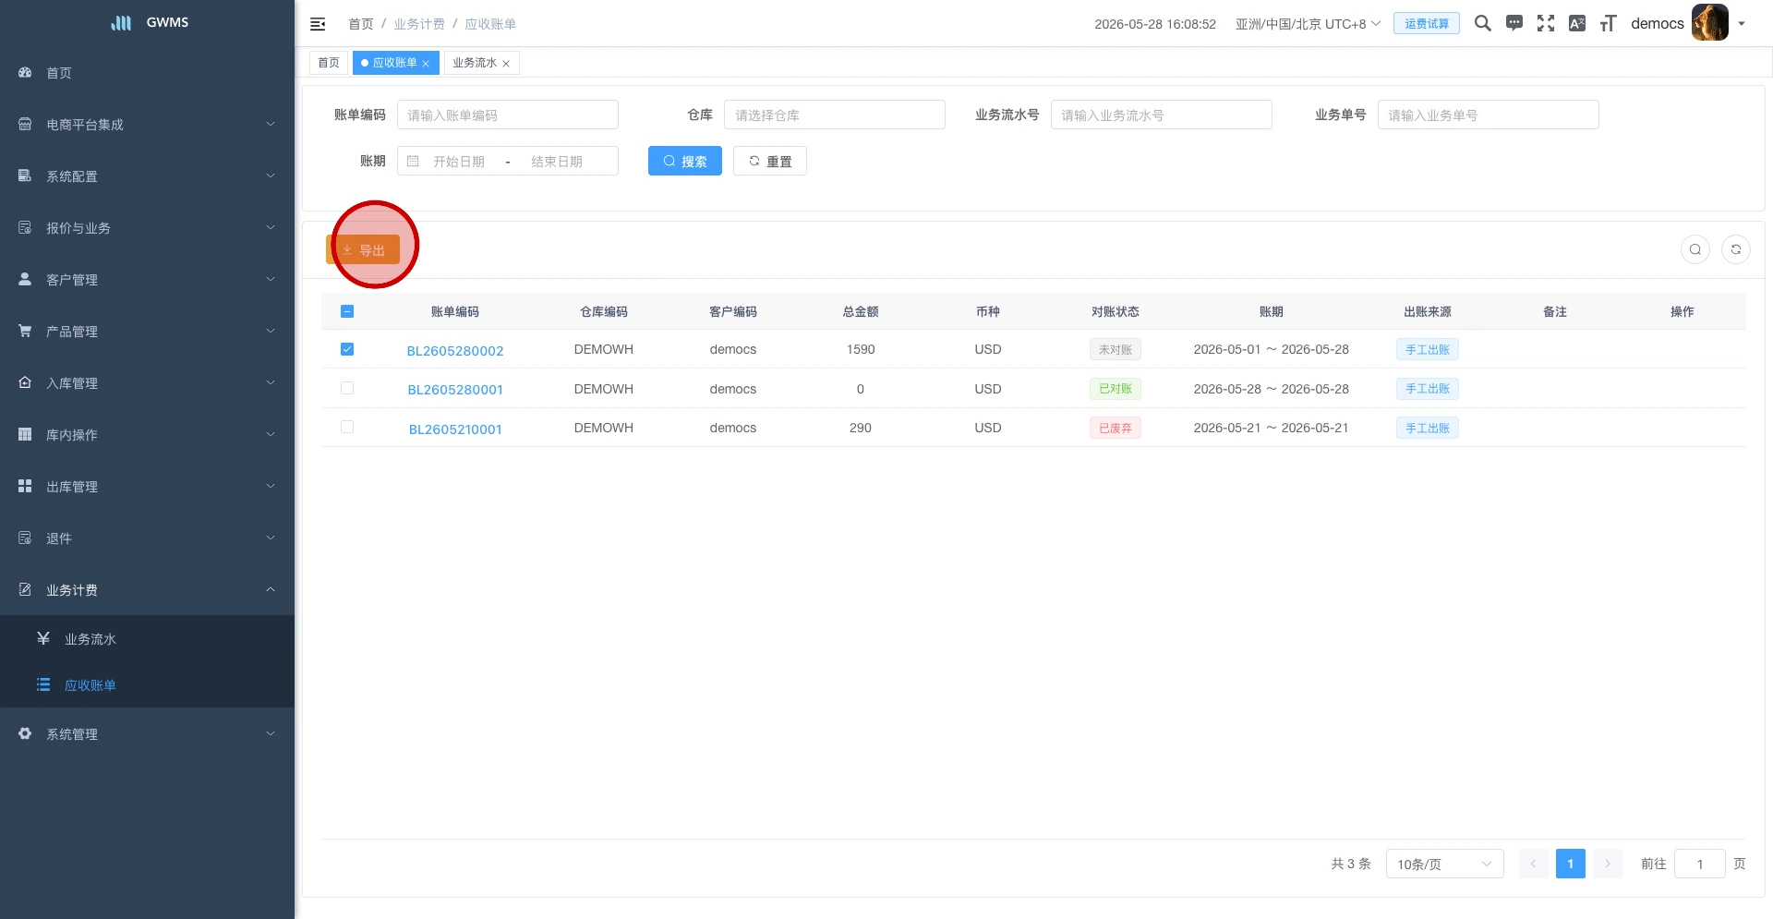Open the language switch icon
Viewport: 1773px width, 919px height.
[1577, 23]
